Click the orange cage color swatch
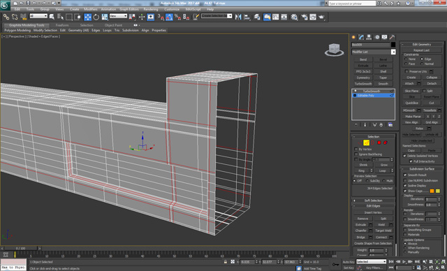 432,191
